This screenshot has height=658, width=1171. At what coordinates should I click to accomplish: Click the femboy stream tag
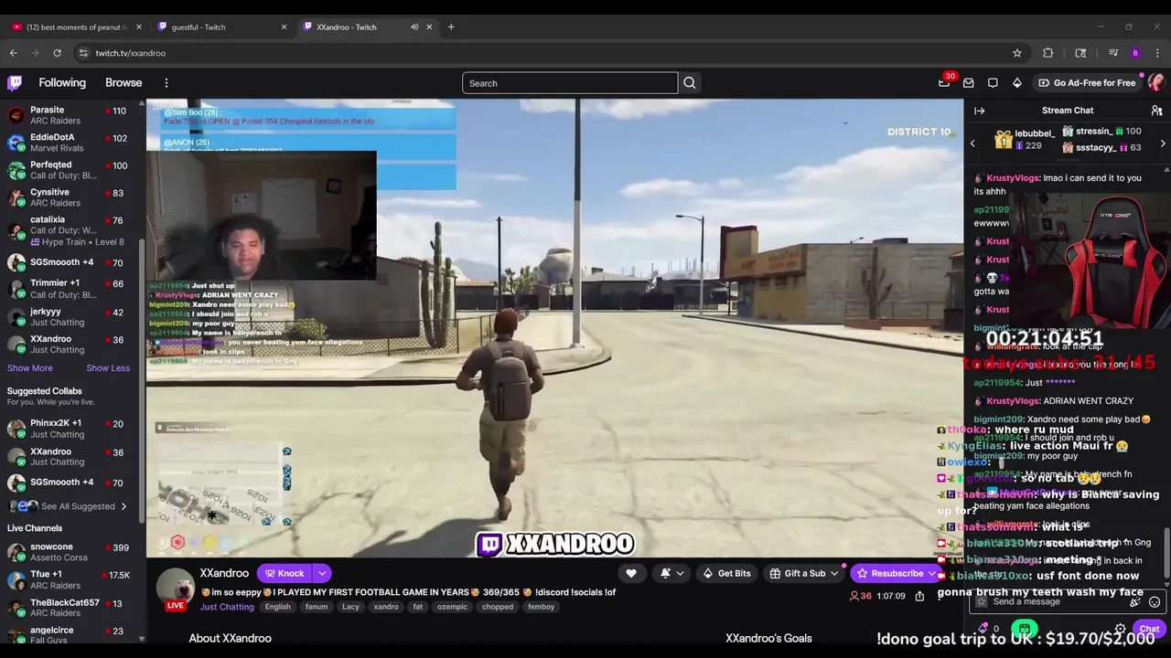coord(541,607)
